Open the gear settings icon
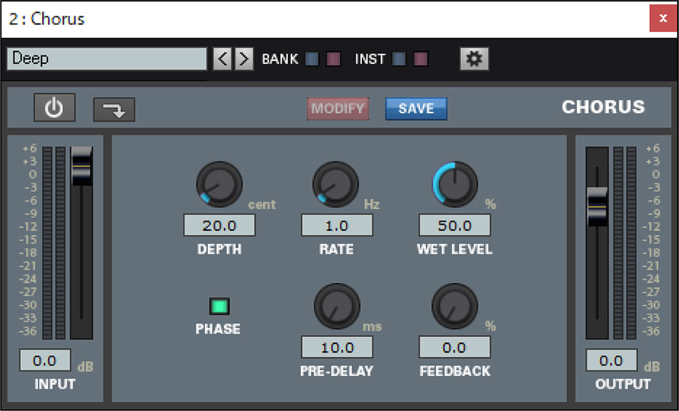 pos(474,59)
